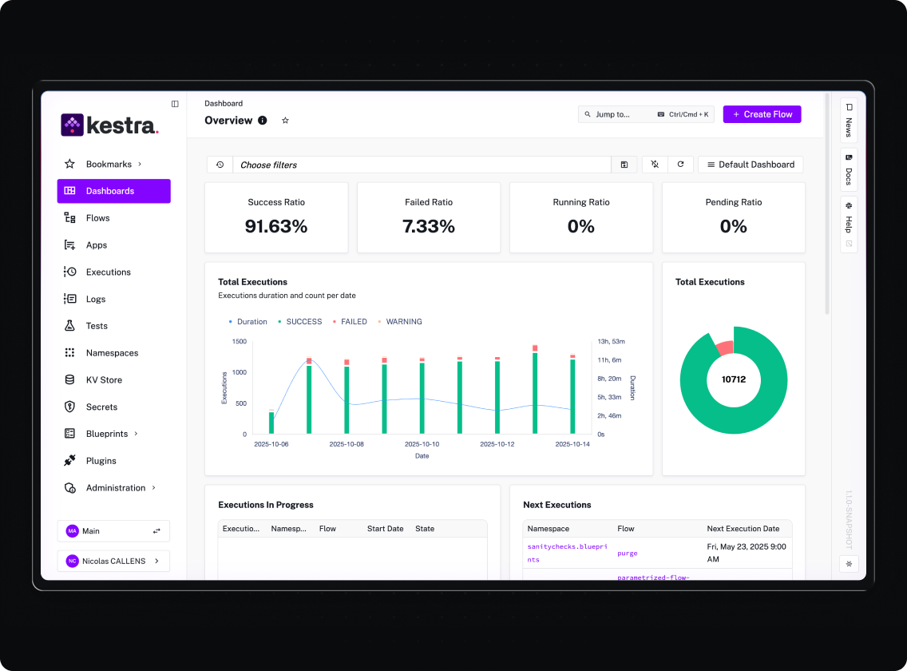The height and width of the screenshot is (671, 907).
Task: Toggle the theme switch at bottom right
Action: pyautogui.click(x=849, y=564)
